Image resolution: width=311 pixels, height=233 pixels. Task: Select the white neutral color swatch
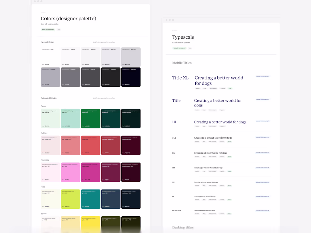click(50, 57)
